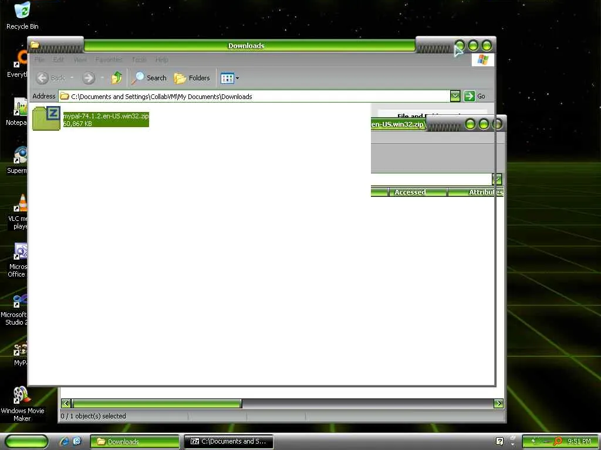Open the Supermium desktop shortcut
Image resolution: width=601 pixels, height=450 pixels.
point(17,160)
